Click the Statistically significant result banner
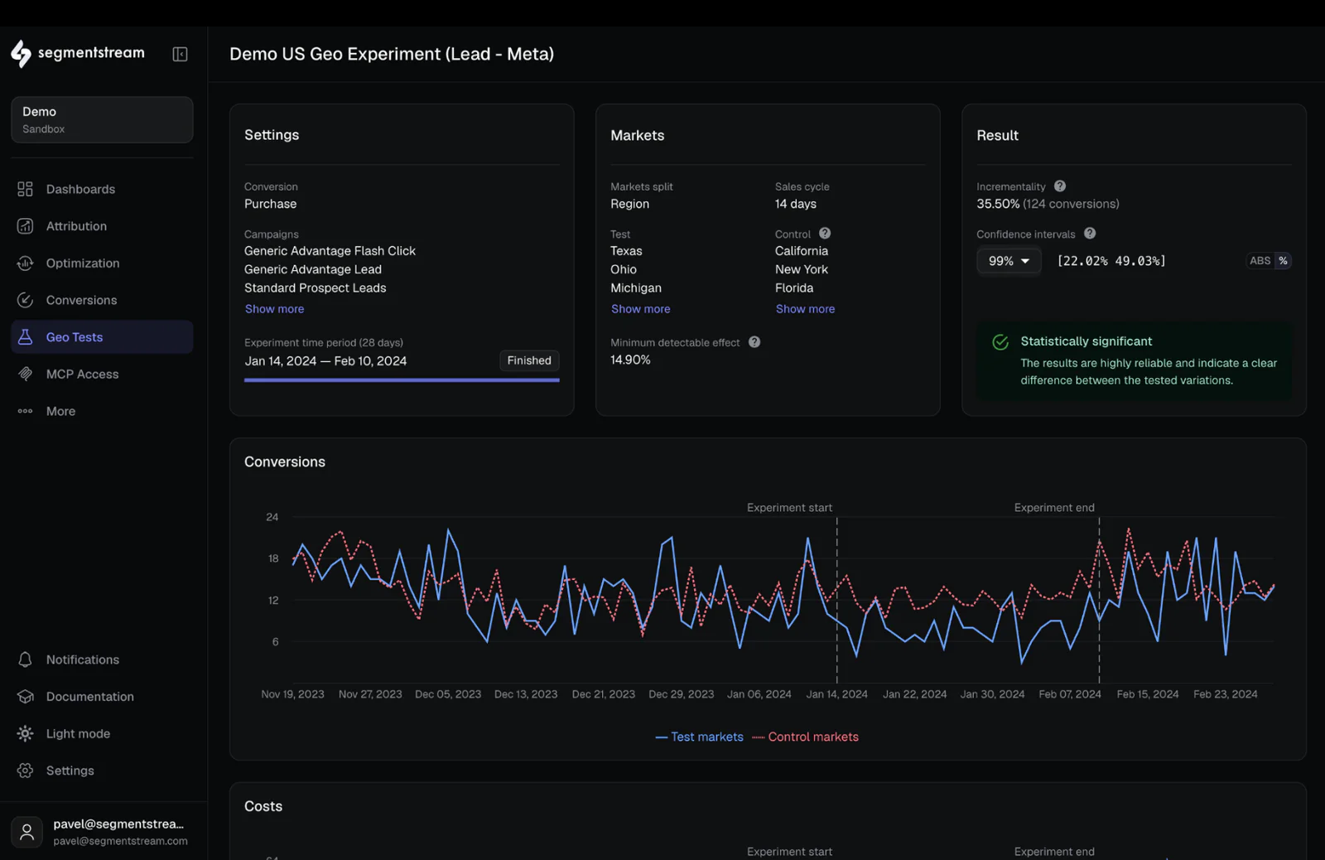This screenshot has width=1325, height=860. tap(1135, 360)
